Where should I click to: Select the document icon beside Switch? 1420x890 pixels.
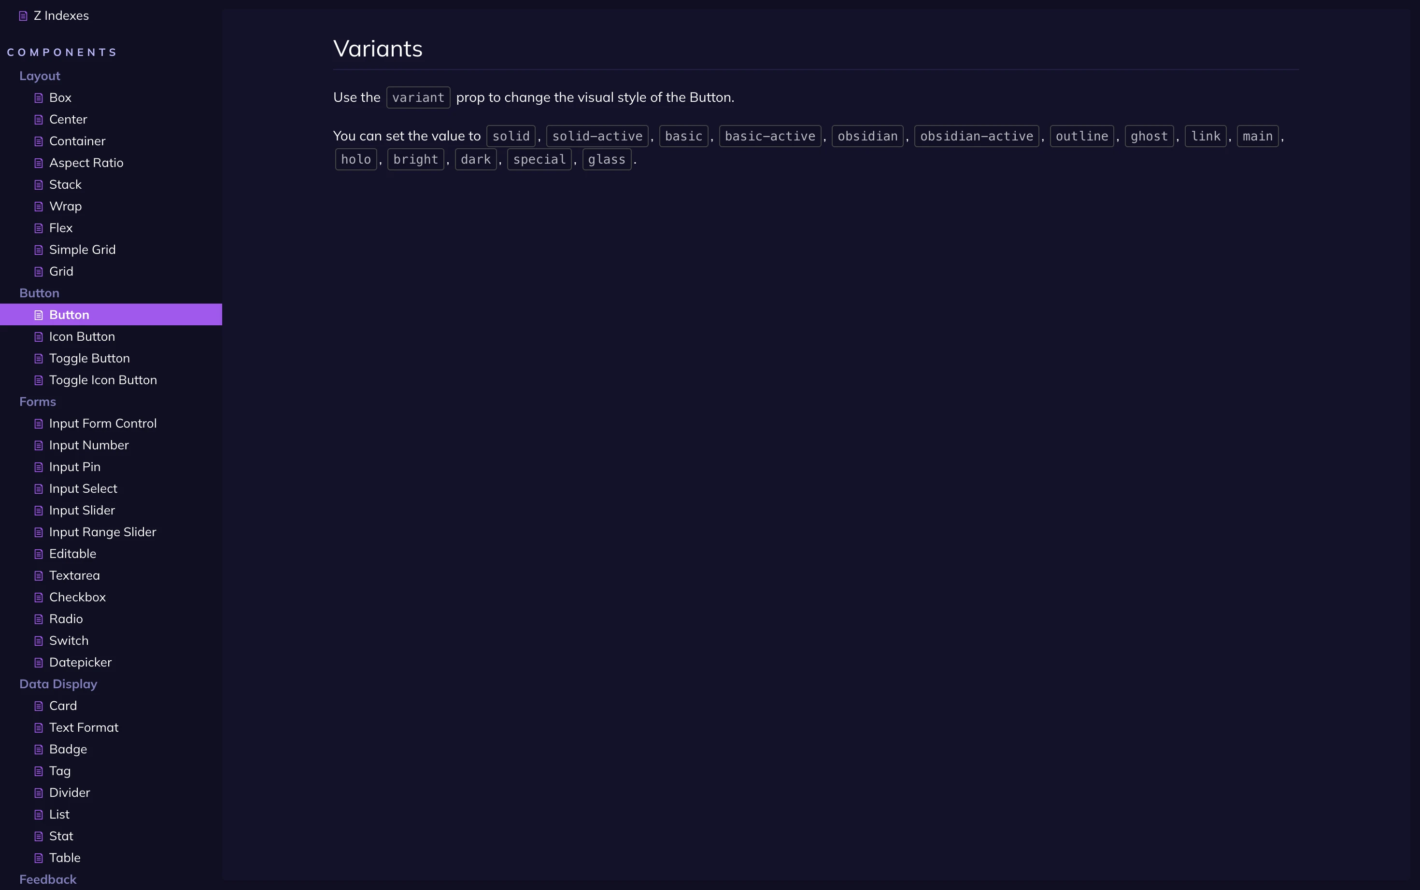[x=39, y=641]
